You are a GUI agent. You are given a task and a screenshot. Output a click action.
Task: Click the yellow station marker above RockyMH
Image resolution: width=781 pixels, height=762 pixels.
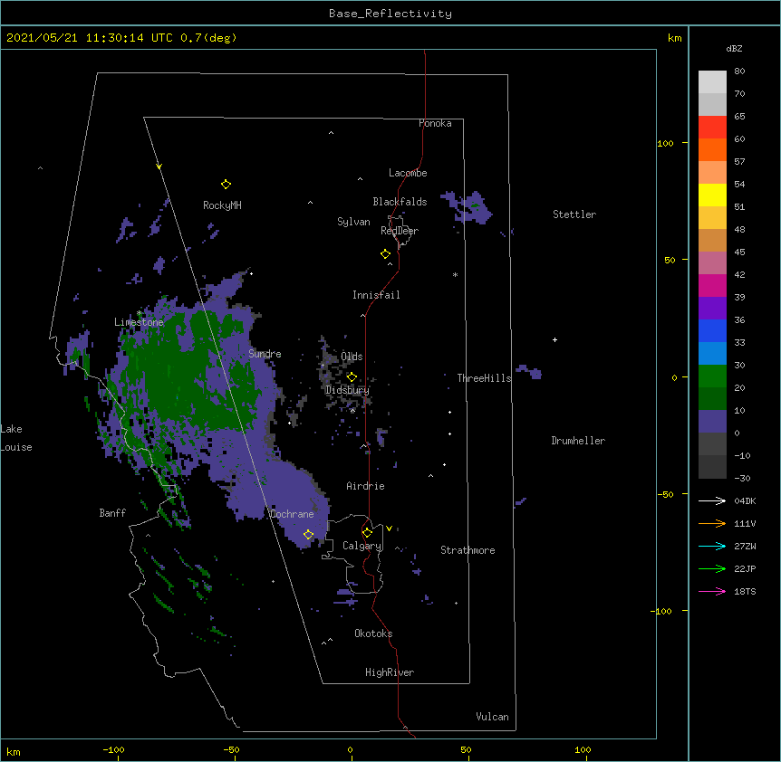point(226,185)
